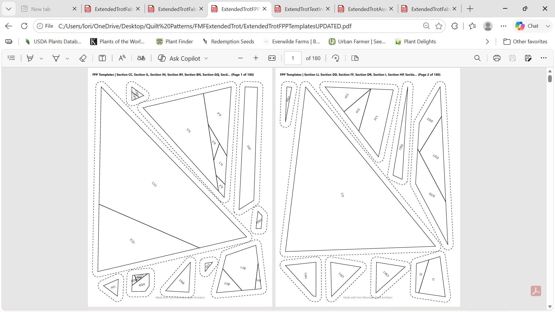Open USDA Plants Database bookmark

53,42
